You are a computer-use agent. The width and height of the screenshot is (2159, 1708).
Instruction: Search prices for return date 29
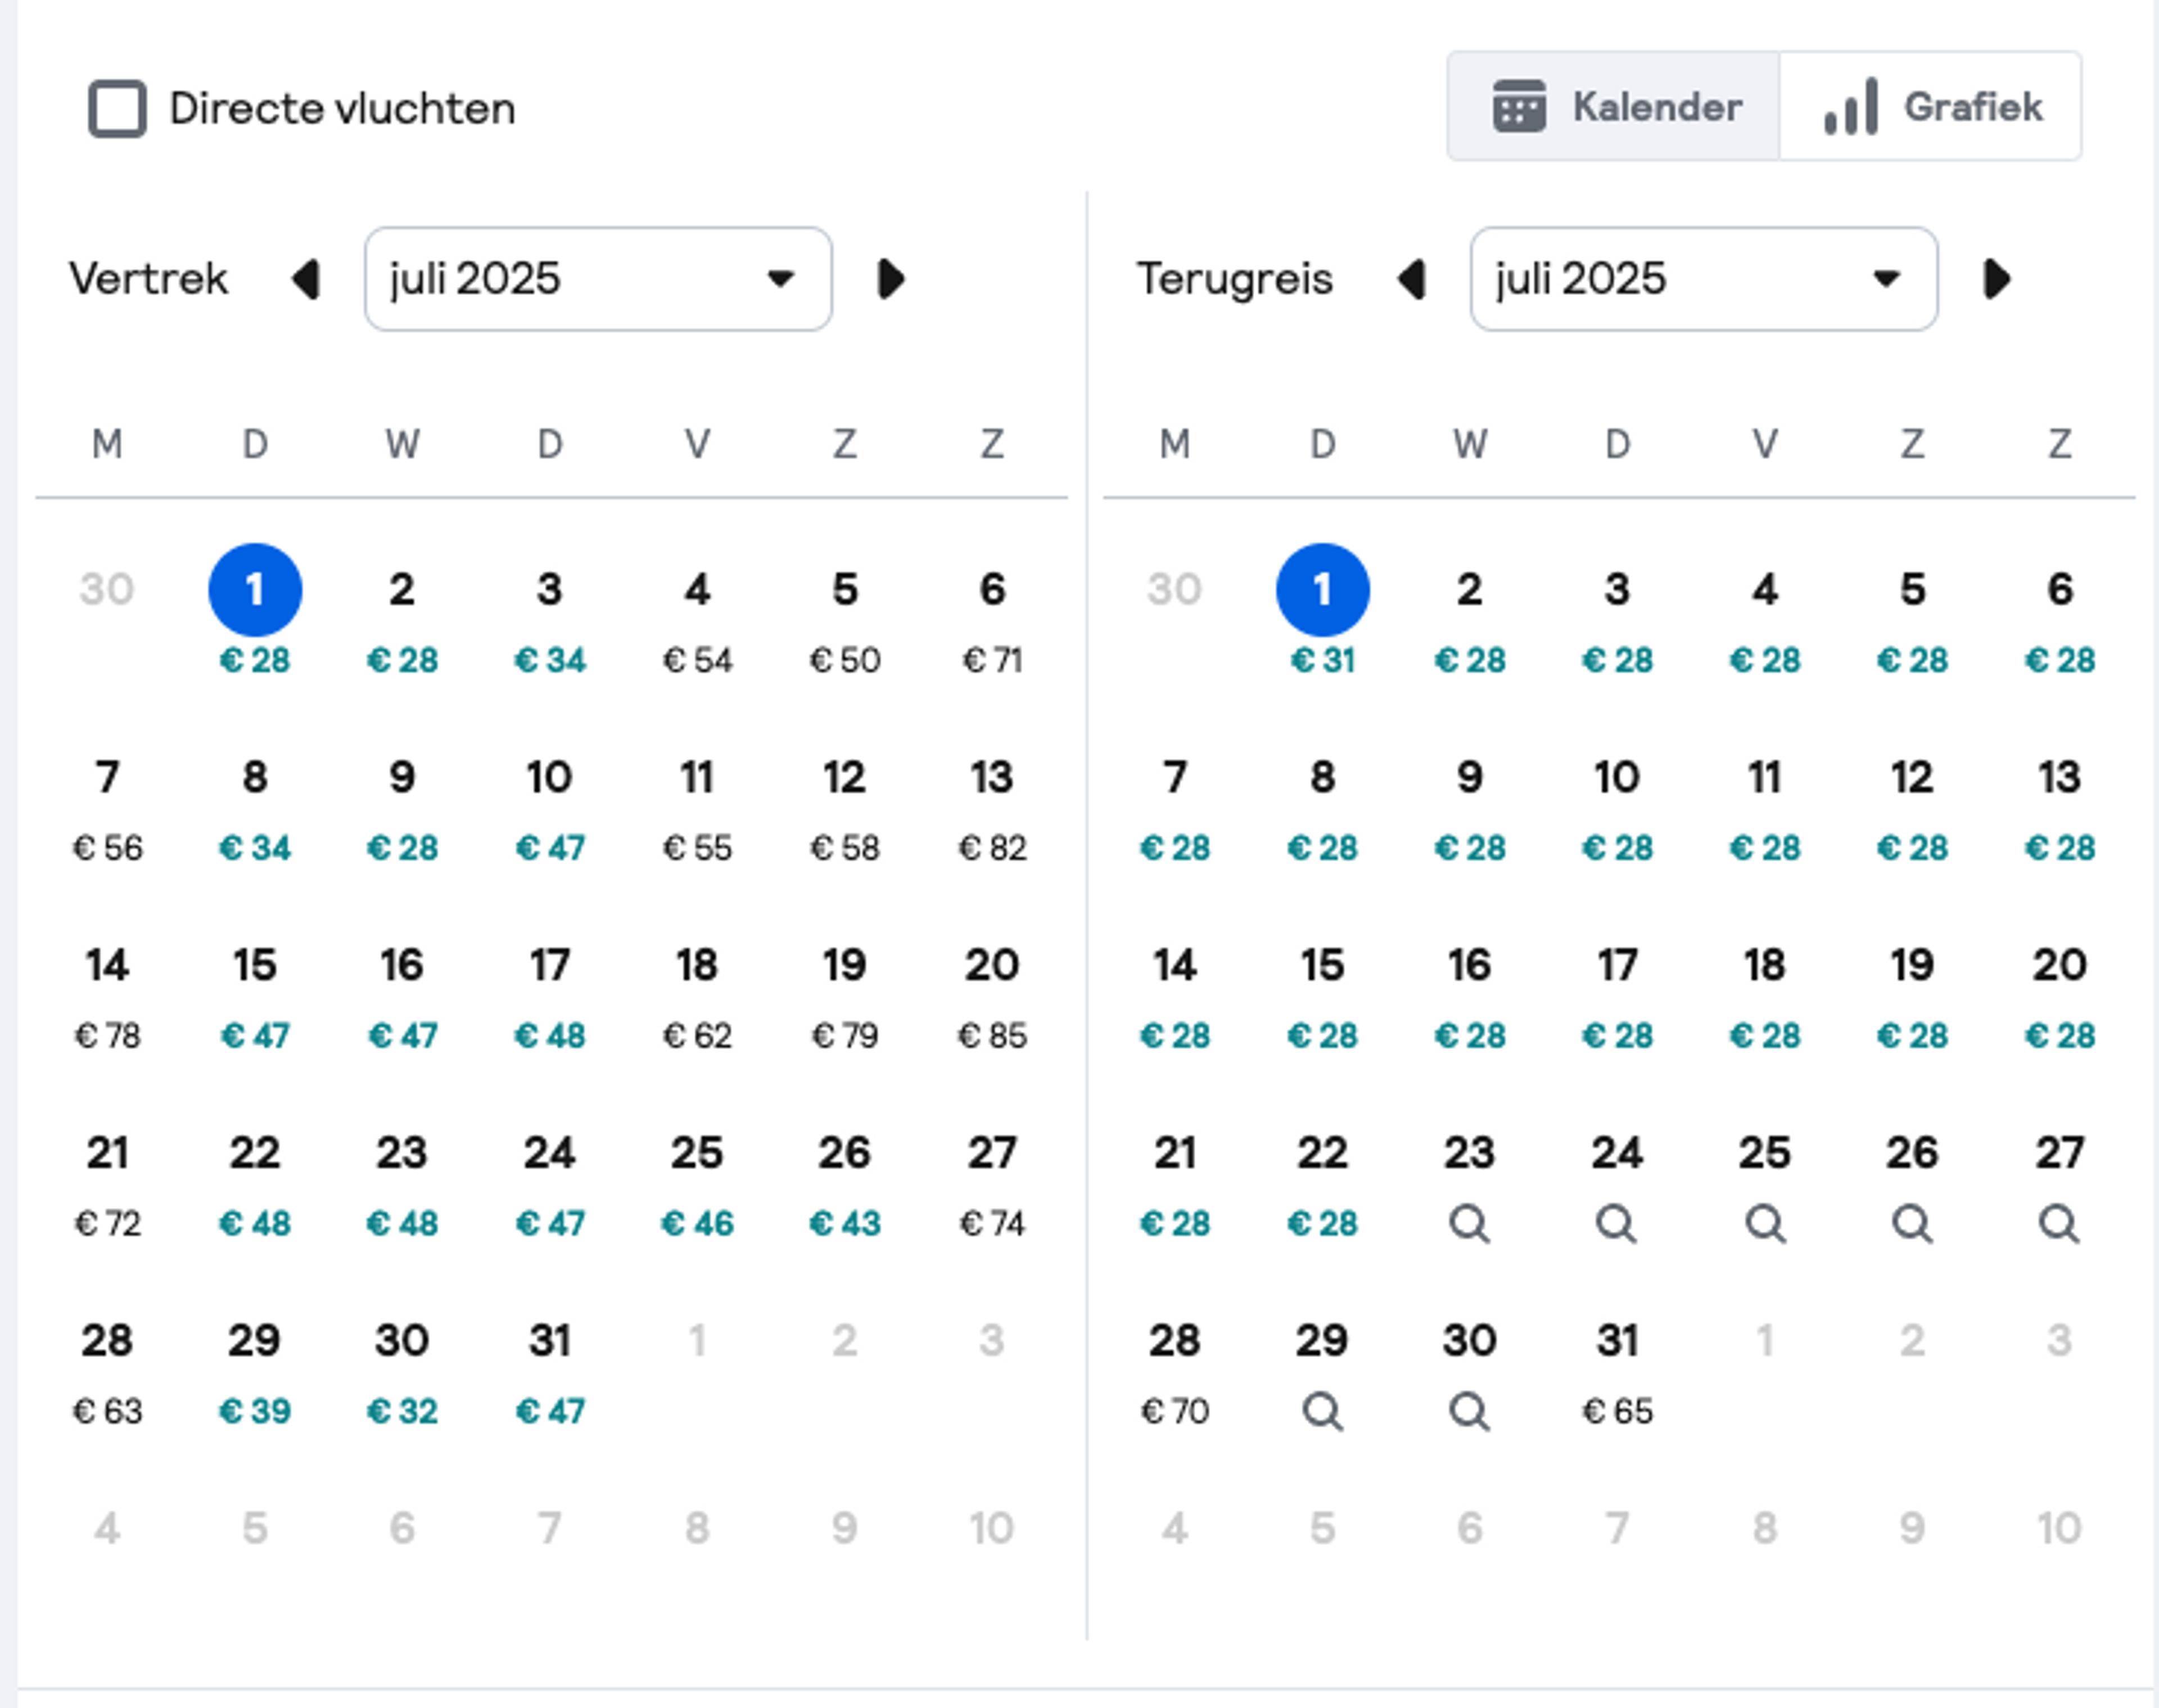[1322, 1411]
